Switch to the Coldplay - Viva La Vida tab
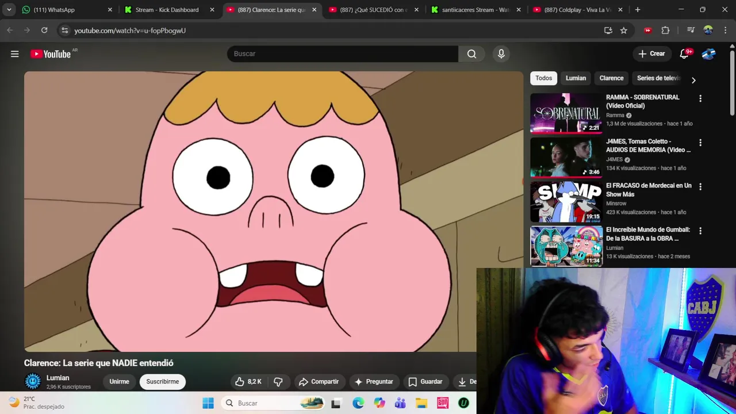Viewport: 736px width, 414px height. (x=578, y=10)
